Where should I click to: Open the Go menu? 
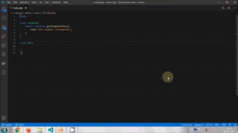(x=41, y=2)
